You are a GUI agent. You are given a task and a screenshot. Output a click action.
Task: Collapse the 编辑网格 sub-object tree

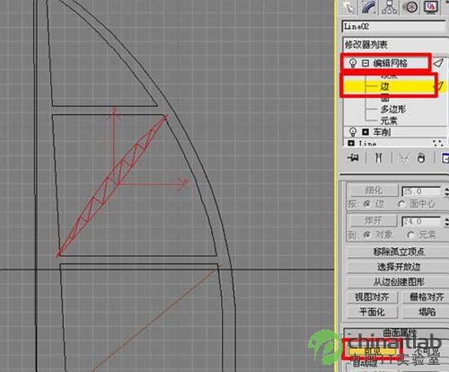pos(365,63)
